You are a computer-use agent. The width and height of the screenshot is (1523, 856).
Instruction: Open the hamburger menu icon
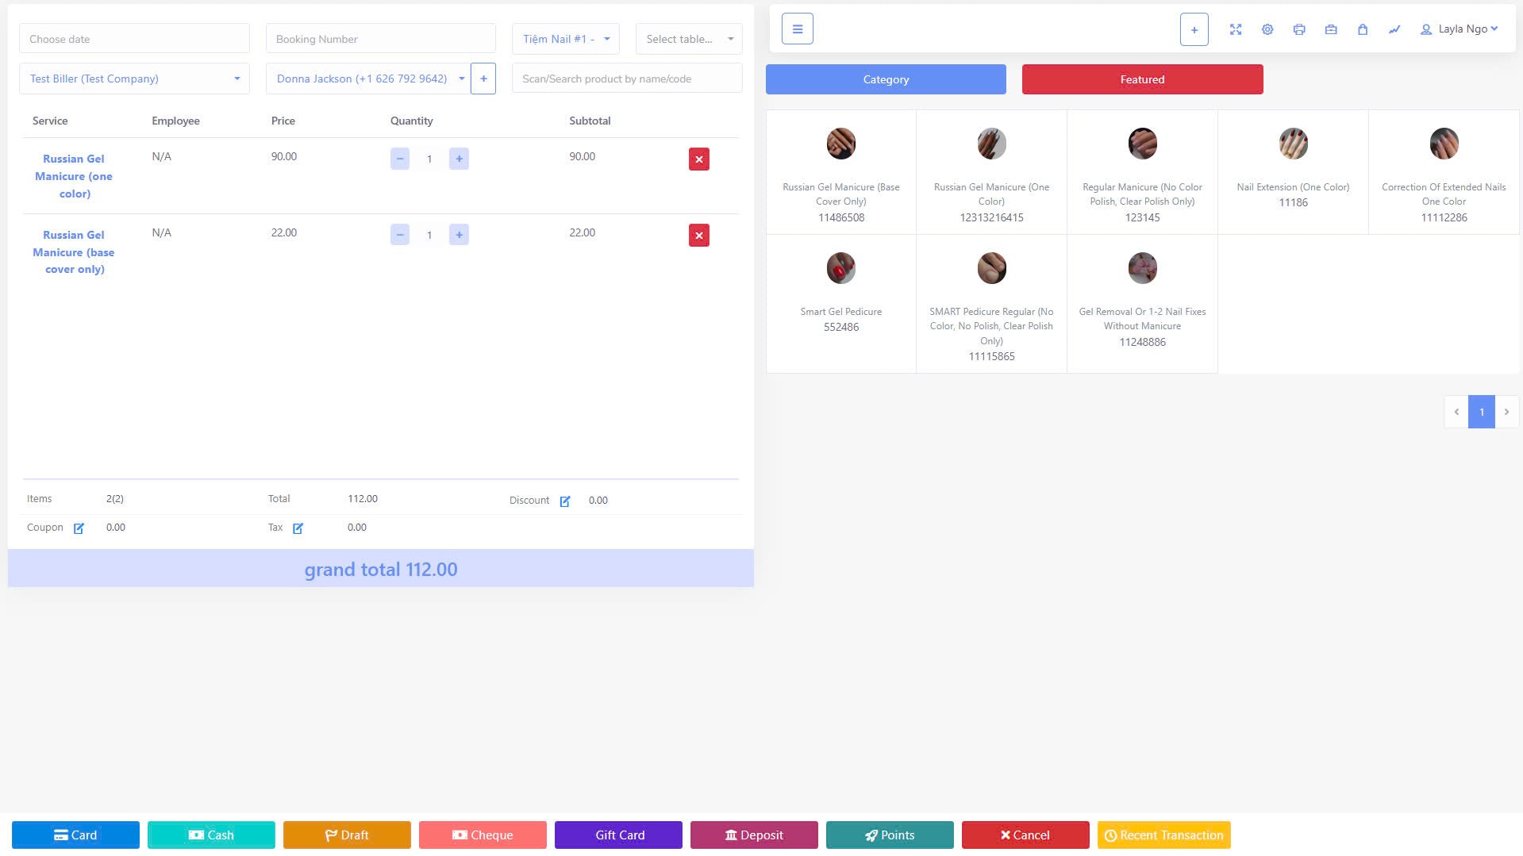(x=797, y=29)
